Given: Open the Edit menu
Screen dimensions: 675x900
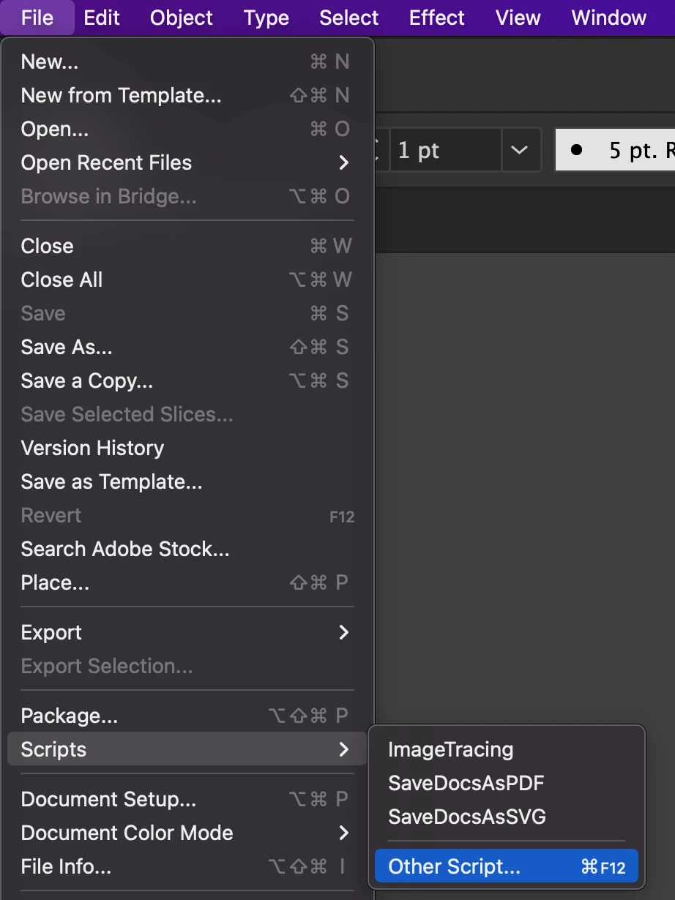Looking at the screenshot, I should point(102,18).
